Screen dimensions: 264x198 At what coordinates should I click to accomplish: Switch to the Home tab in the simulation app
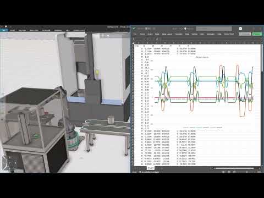click(x=13, y=30)
